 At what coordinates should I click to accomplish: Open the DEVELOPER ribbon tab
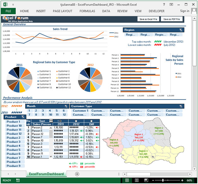(x=157, y=11)
